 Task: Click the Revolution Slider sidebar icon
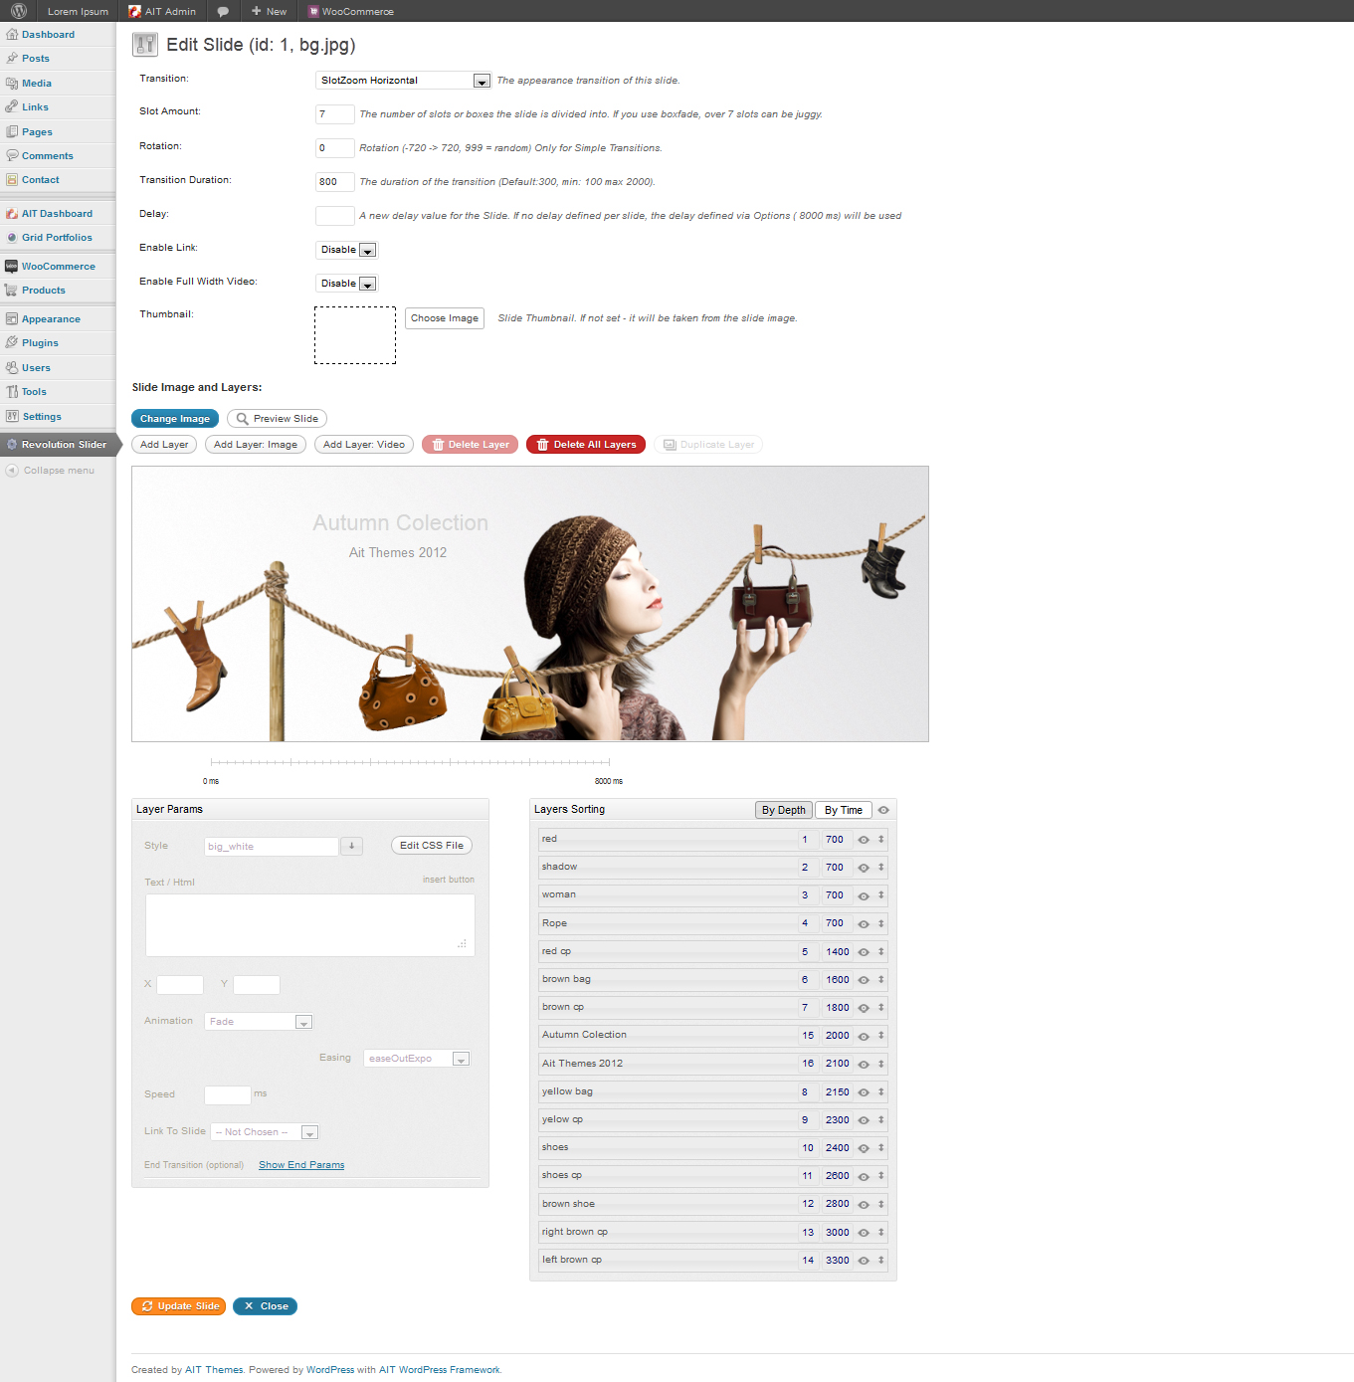coord(12,445)
